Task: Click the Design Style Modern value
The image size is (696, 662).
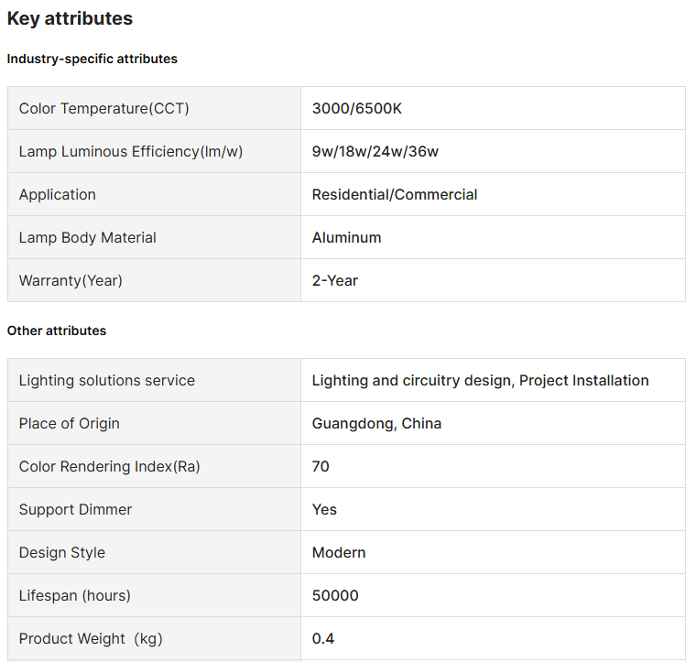Action: pyautogui.click(x=339, y=553)
